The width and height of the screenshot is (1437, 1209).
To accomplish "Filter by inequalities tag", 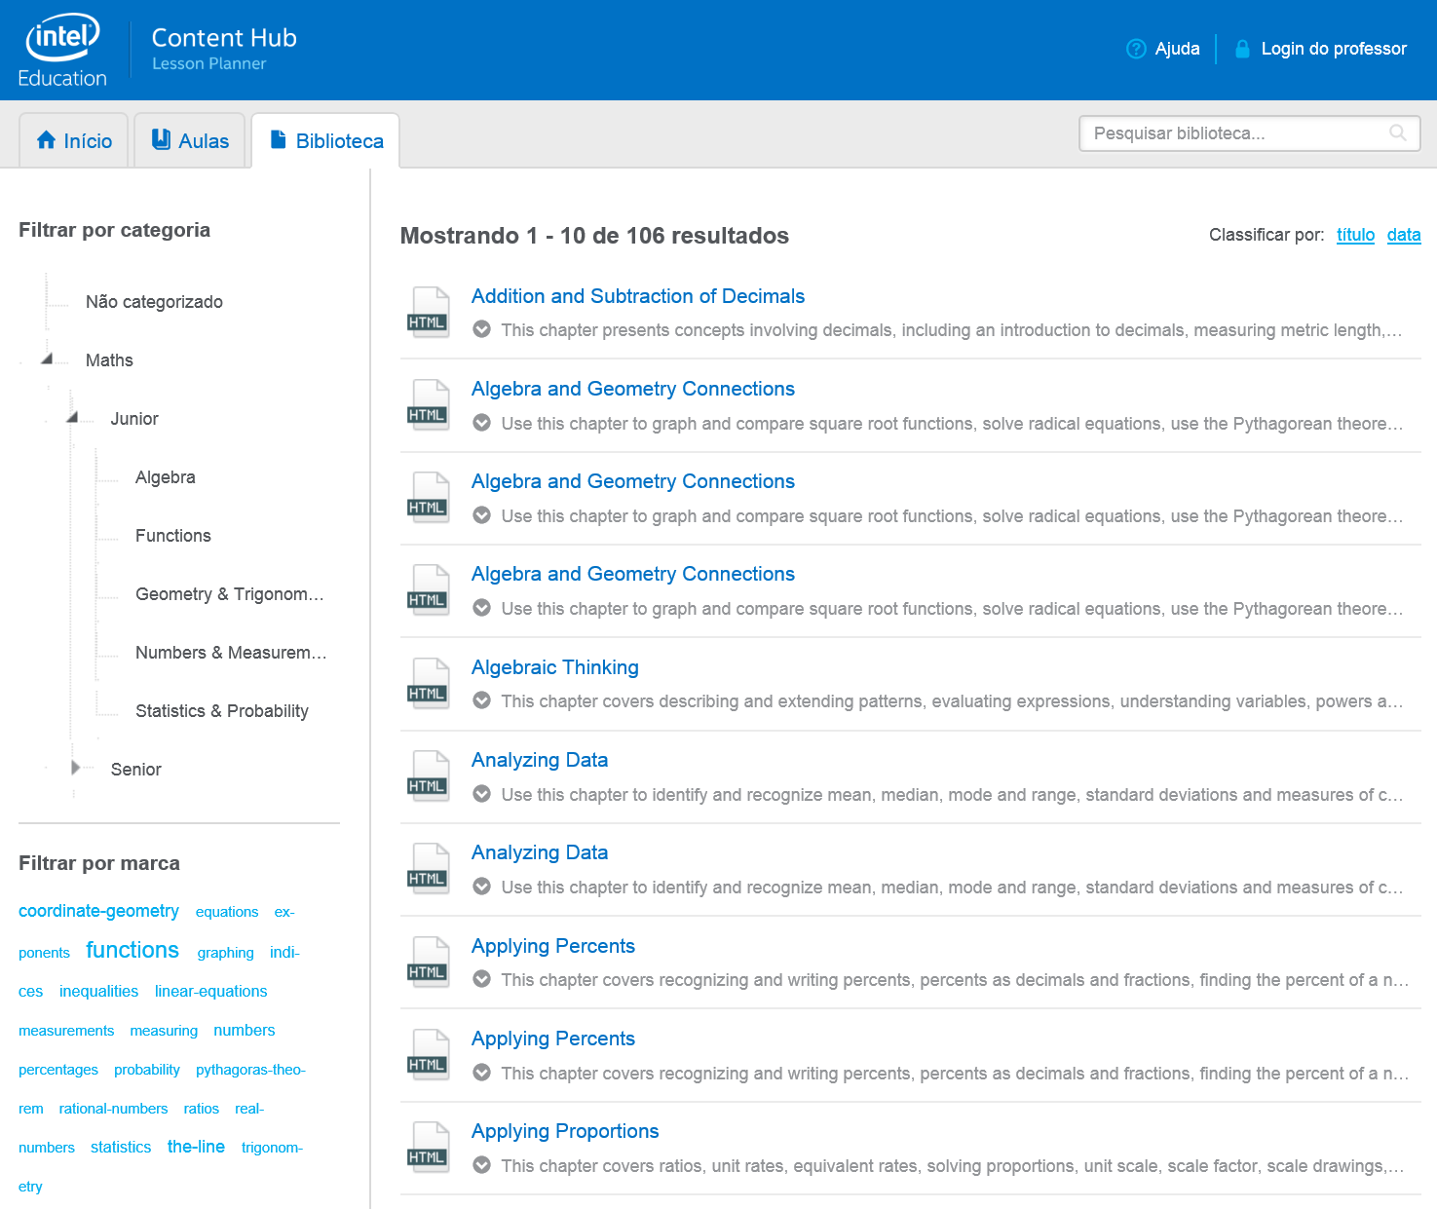I will click(98, 991).
